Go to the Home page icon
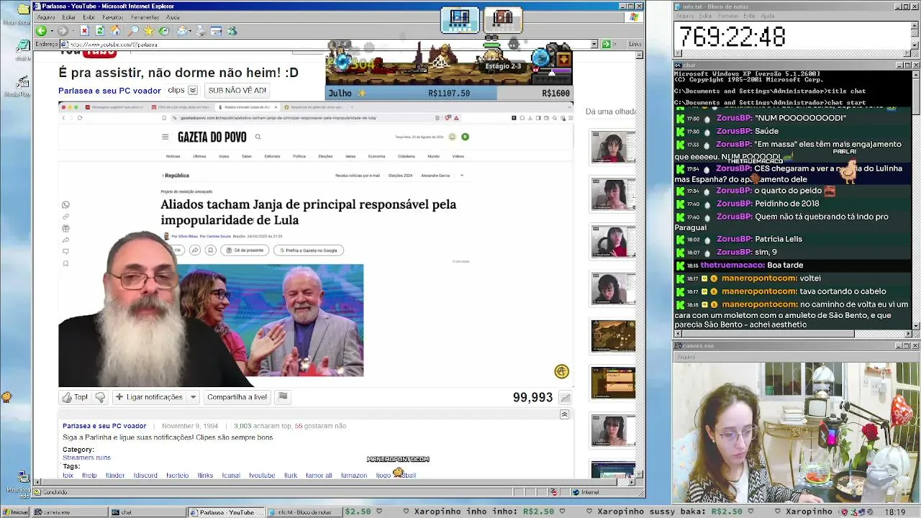 point(115,31)
